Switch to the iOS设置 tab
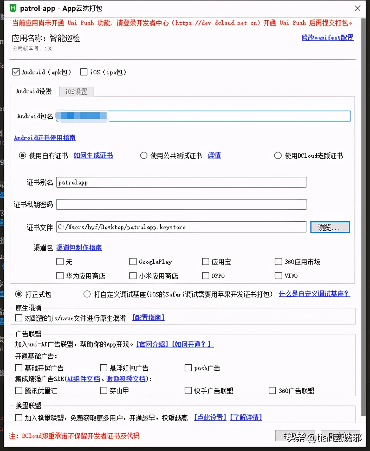The width and height of the screenshot is (370, 451). tap(76, 92)
